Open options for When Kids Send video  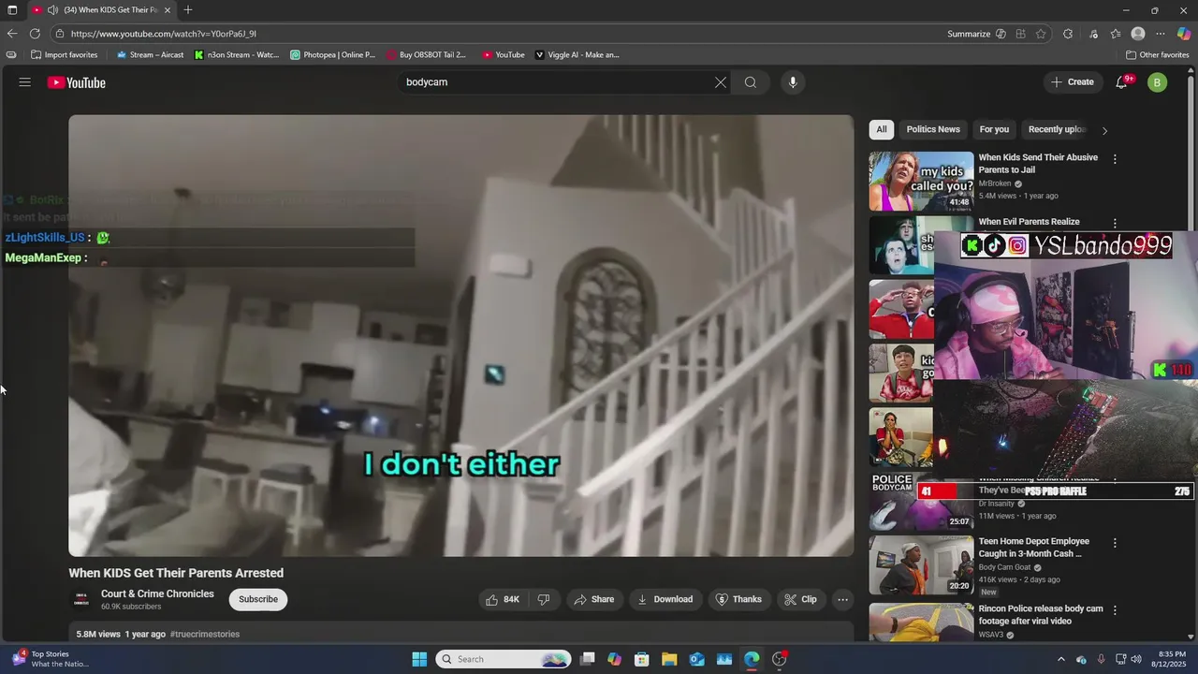pos(1115,159)
